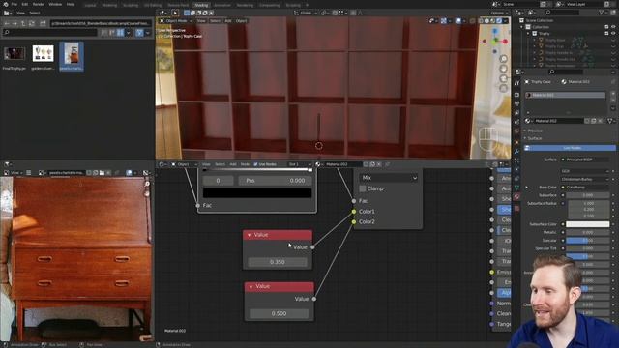Open the File menu
The image size is (619, 348).
point(15,4)
